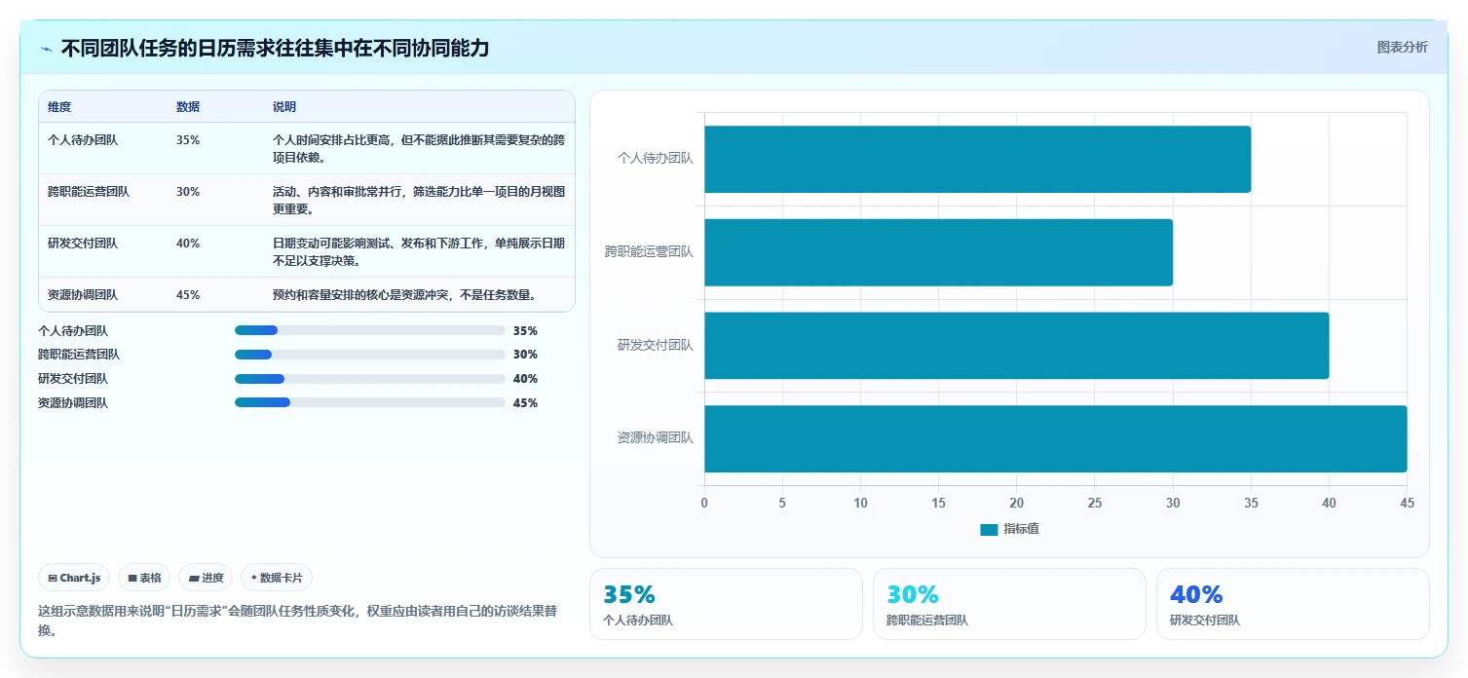Screen dimensions: 1468x678
Task: Click the 40% value in the table
Action: (x=188, y=244)
